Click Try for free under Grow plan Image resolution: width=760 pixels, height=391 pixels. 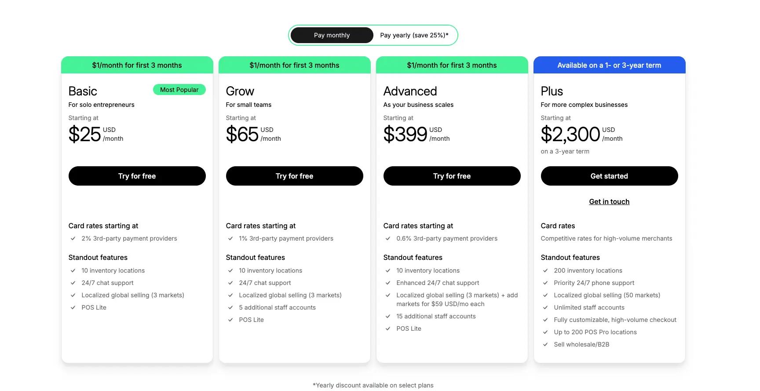[x=294, y=176]
